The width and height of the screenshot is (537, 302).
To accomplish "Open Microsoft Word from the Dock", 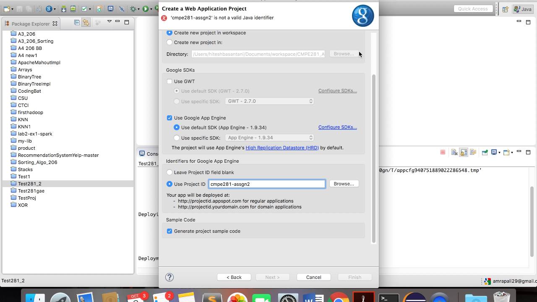I will pyautogui.click(x=313, y=297).
